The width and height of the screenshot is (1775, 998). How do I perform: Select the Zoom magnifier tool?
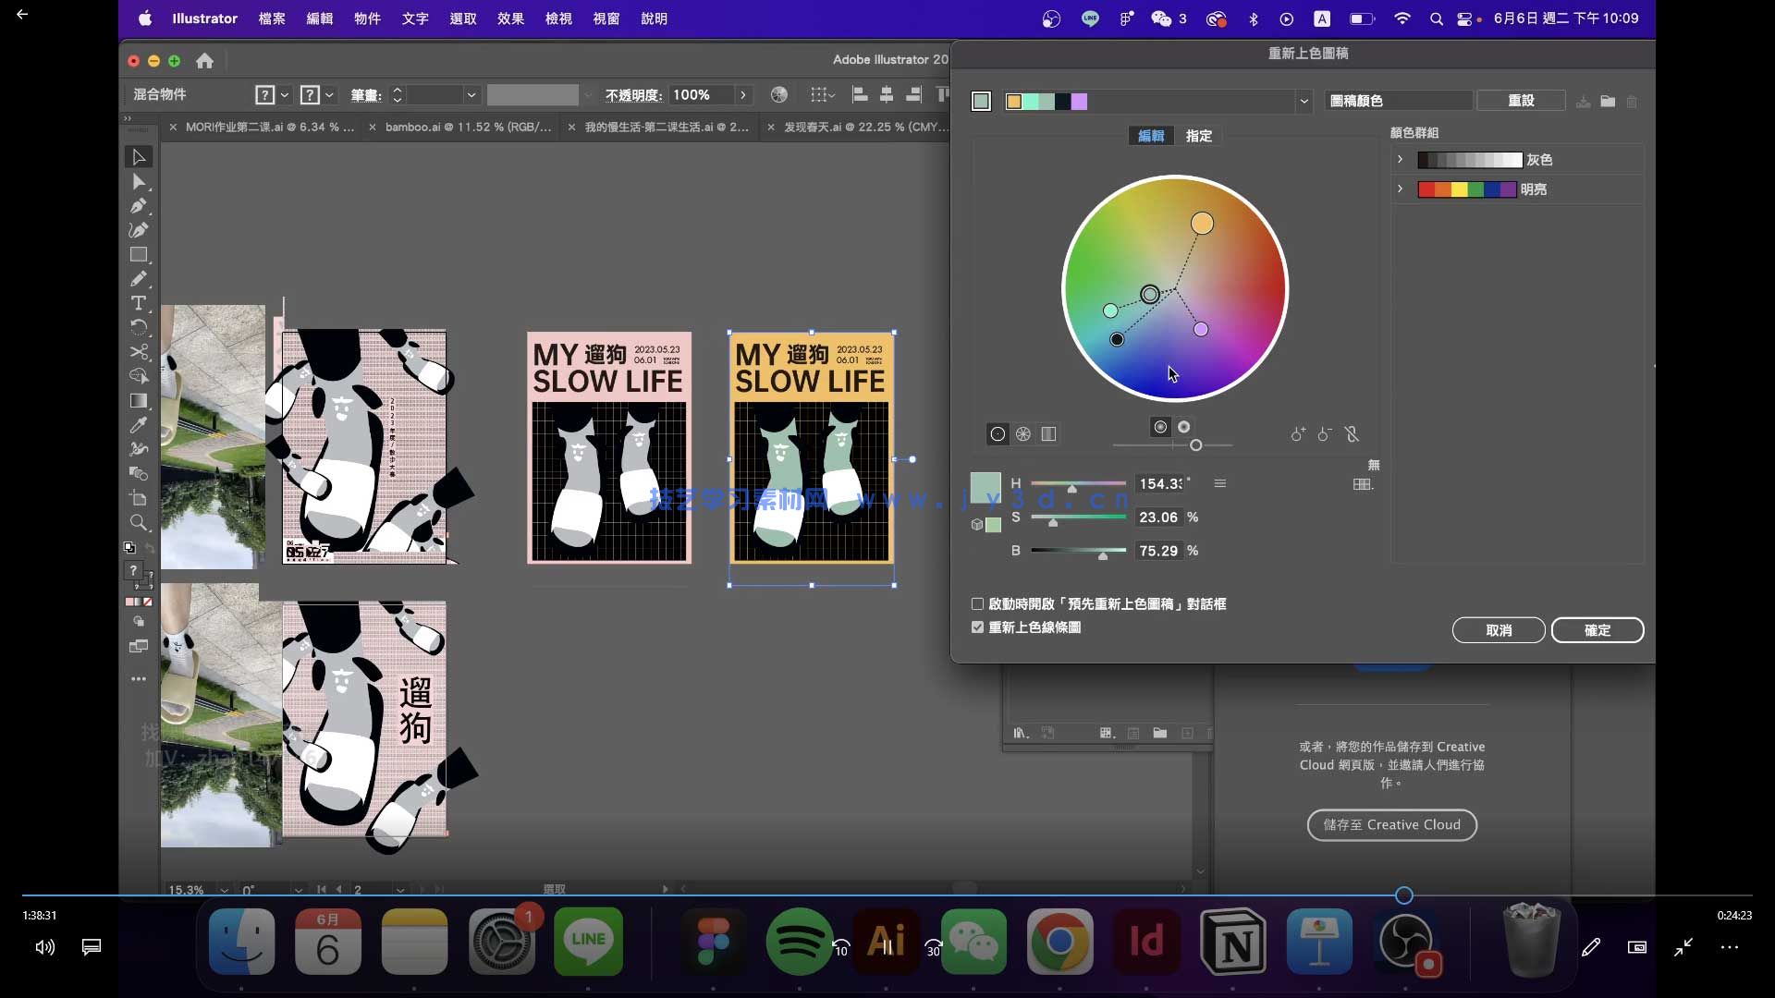point(139,522)
